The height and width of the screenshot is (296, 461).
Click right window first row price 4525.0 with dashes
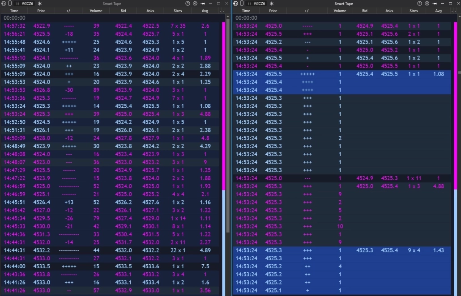coord(342,26)
